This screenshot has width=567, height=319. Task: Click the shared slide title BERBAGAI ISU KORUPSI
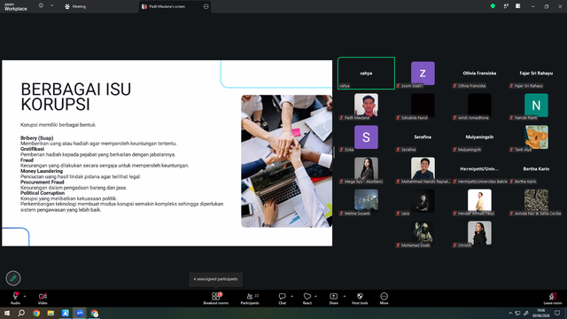pyautogui.click(x=76, y=97)
